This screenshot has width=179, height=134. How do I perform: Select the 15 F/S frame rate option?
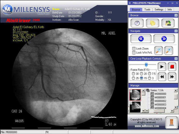[141, 78]
